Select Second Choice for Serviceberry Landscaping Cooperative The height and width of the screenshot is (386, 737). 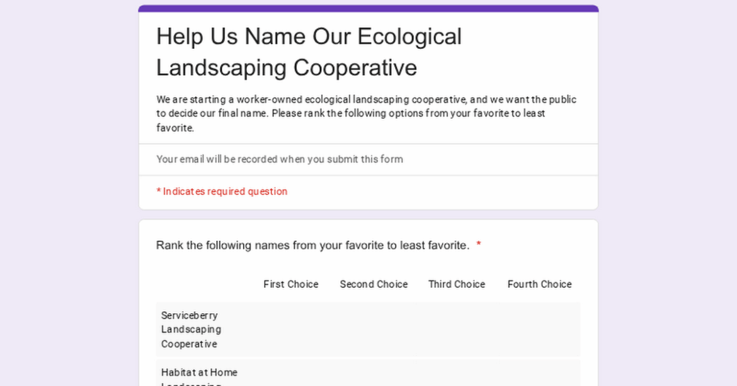click(x=374, y=329)
